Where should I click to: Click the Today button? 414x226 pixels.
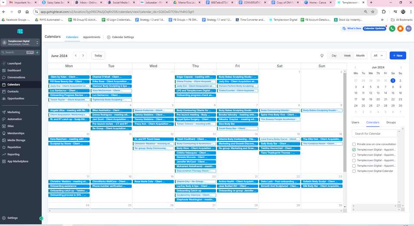pos(98,56)
